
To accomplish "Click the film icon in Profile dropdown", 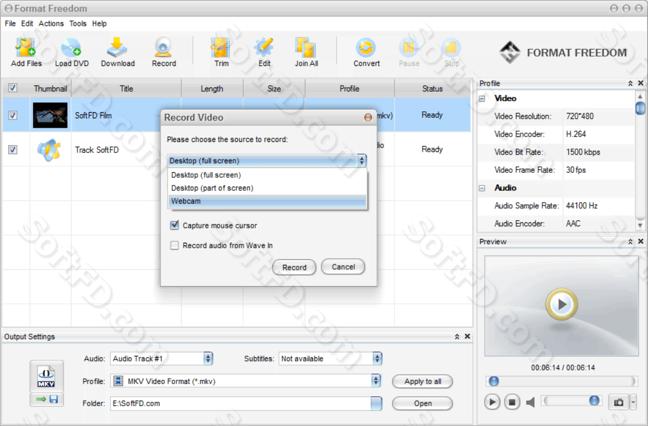I will click(118, 380).
